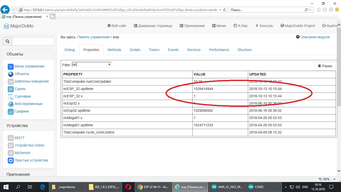Image resolution: width=341 pixels, height=192 pixels.
Task: Pause the live properties update
Action: [x=325, y=66]
